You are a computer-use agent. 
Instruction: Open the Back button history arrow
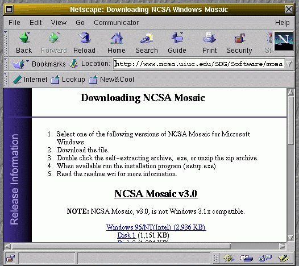(29, 34)
